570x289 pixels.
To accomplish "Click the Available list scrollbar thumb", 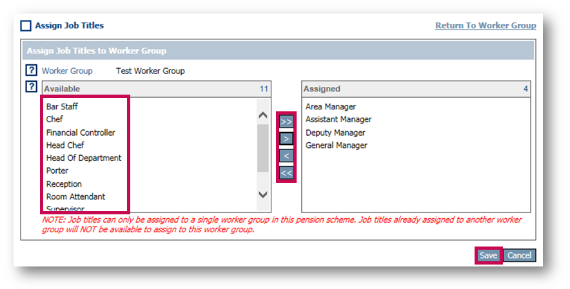I will (263, 148).
